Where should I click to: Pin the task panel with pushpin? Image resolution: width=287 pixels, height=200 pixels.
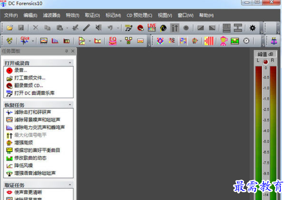[66, 51]
